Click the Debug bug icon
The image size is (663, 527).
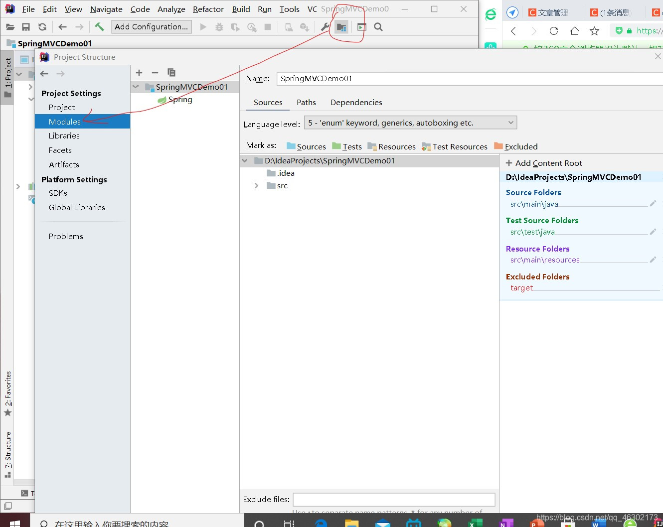pyautogui.click(x=219, y=27)
